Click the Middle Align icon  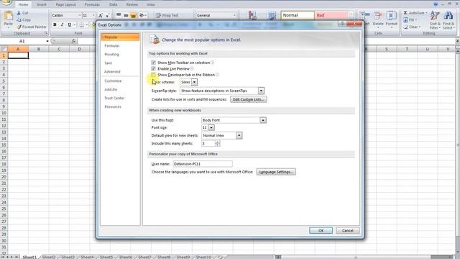click(x=126, y=15)
